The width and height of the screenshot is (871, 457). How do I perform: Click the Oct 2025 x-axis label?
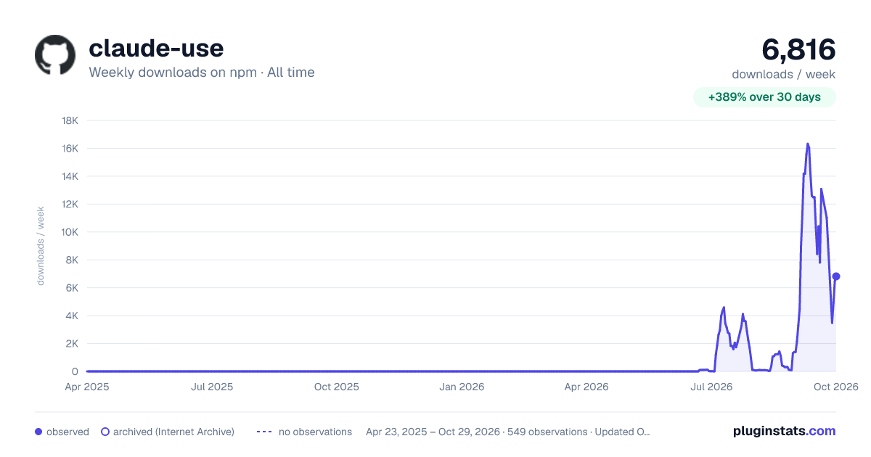[337, 387]
